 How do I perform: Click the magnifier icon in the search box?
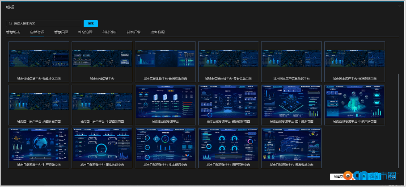pos(10,23)
